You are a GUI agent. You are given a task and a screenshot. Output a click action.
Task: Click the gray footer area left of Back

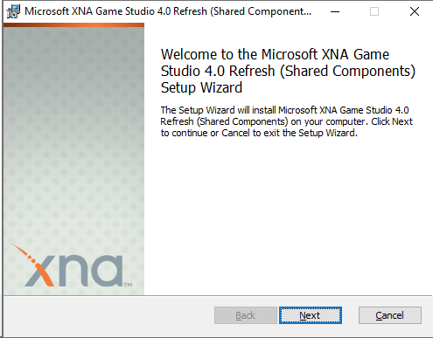pyautogui.click(x=108, y=316)
